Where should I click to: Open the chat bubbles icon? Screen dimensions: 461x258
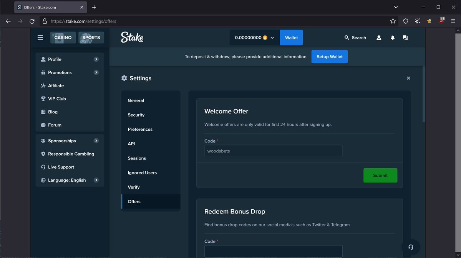[405, 38]
